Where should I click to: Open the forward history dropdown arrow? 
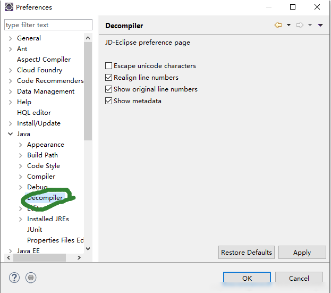point(310,25)
